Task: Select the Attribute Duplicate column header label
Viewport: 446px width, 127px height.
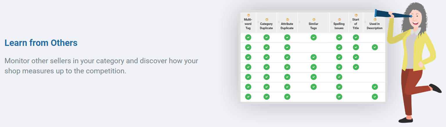Action: (287, 26)
